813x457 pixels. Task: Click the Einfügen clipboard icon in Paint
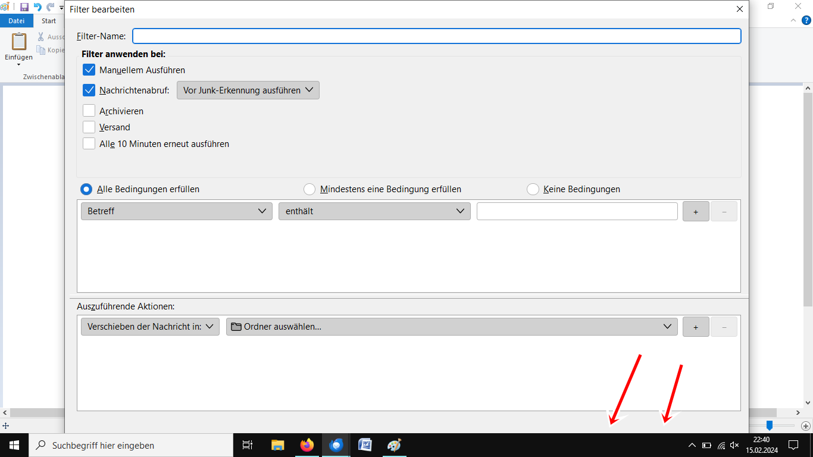coord(19,42)
